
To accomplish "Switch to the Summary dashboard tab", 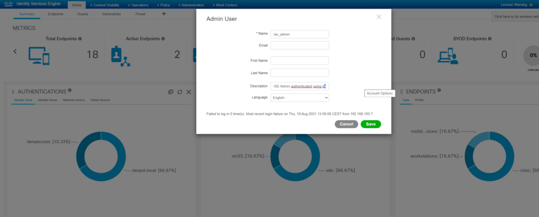I will pyautogui.click(x=27, y=14).
